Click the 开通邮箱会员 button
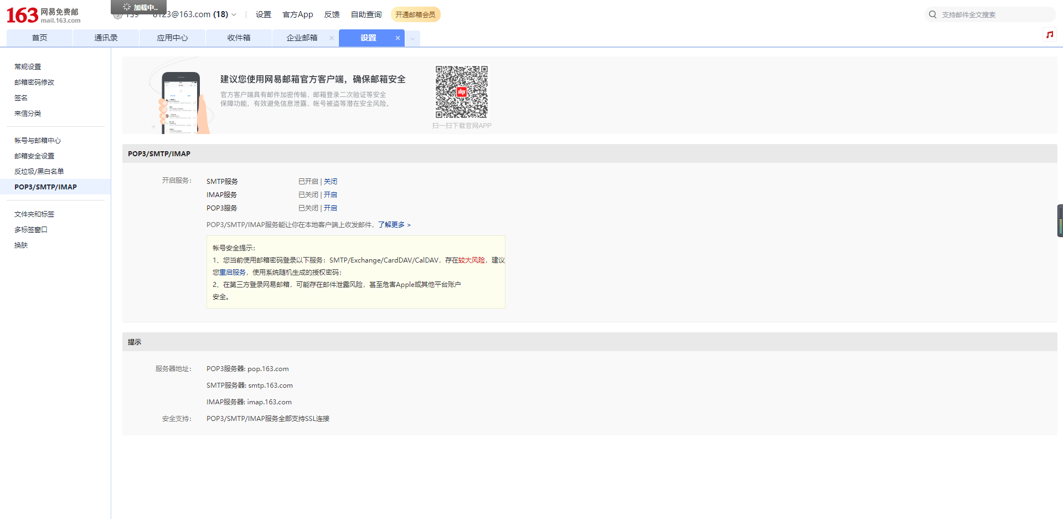Screen dimensions: 1063x519 pyautogui.click(x=415, y=14)
